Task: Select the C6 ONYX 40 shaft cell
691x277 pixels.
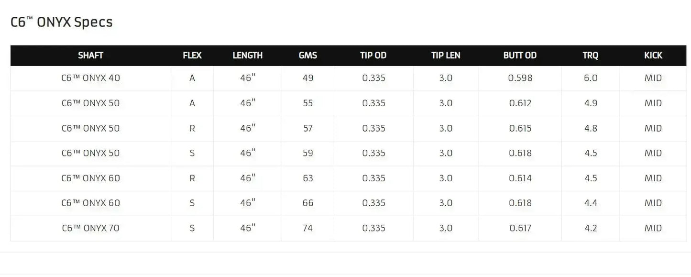Action: 90,78
